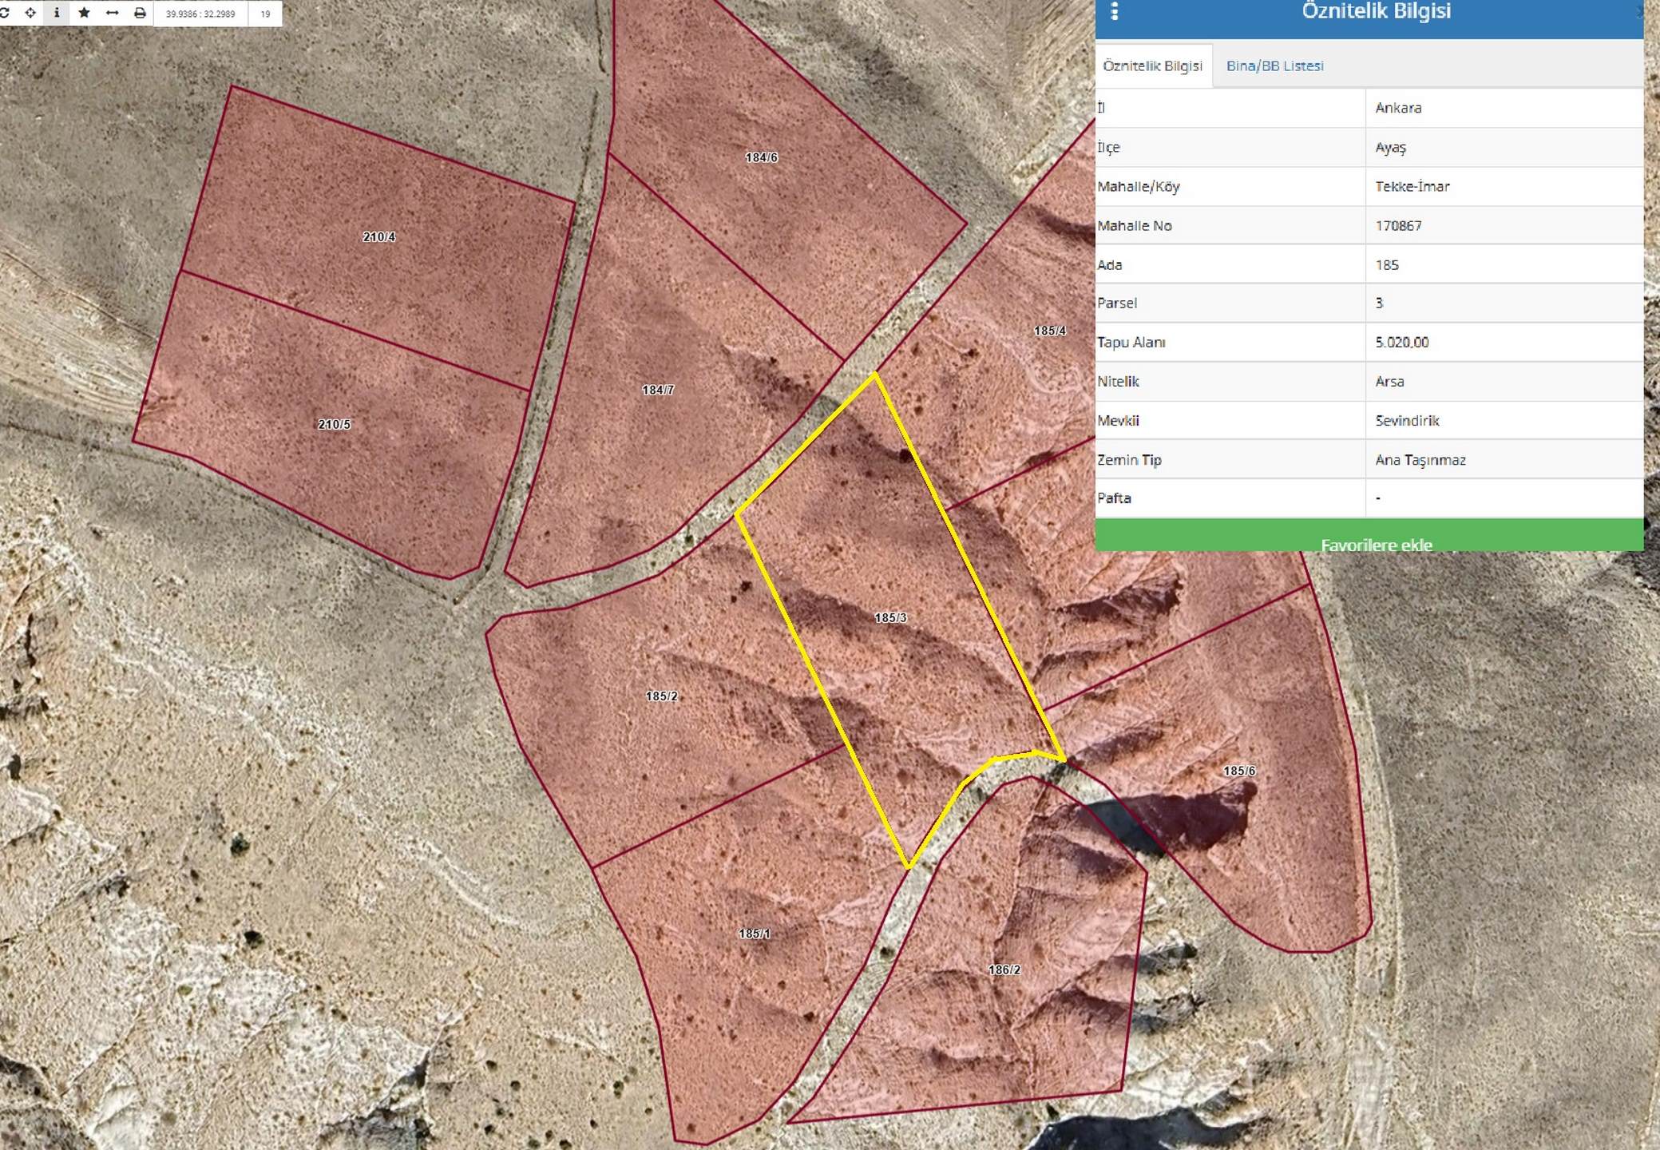The image size is (1660, 1150).
Task: Select parcel 184/6 on the map
Action: point(761,157)
